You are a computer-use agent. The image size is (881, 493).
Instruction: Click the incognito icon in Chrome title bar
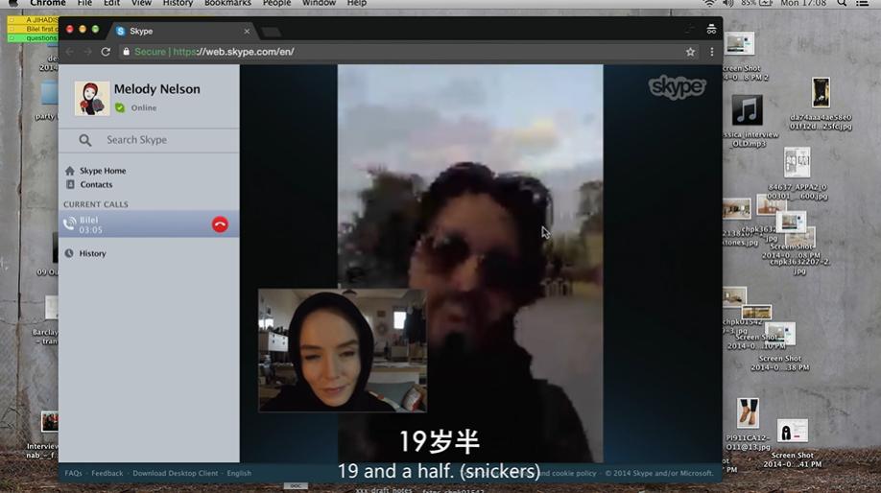coord(711,29)
